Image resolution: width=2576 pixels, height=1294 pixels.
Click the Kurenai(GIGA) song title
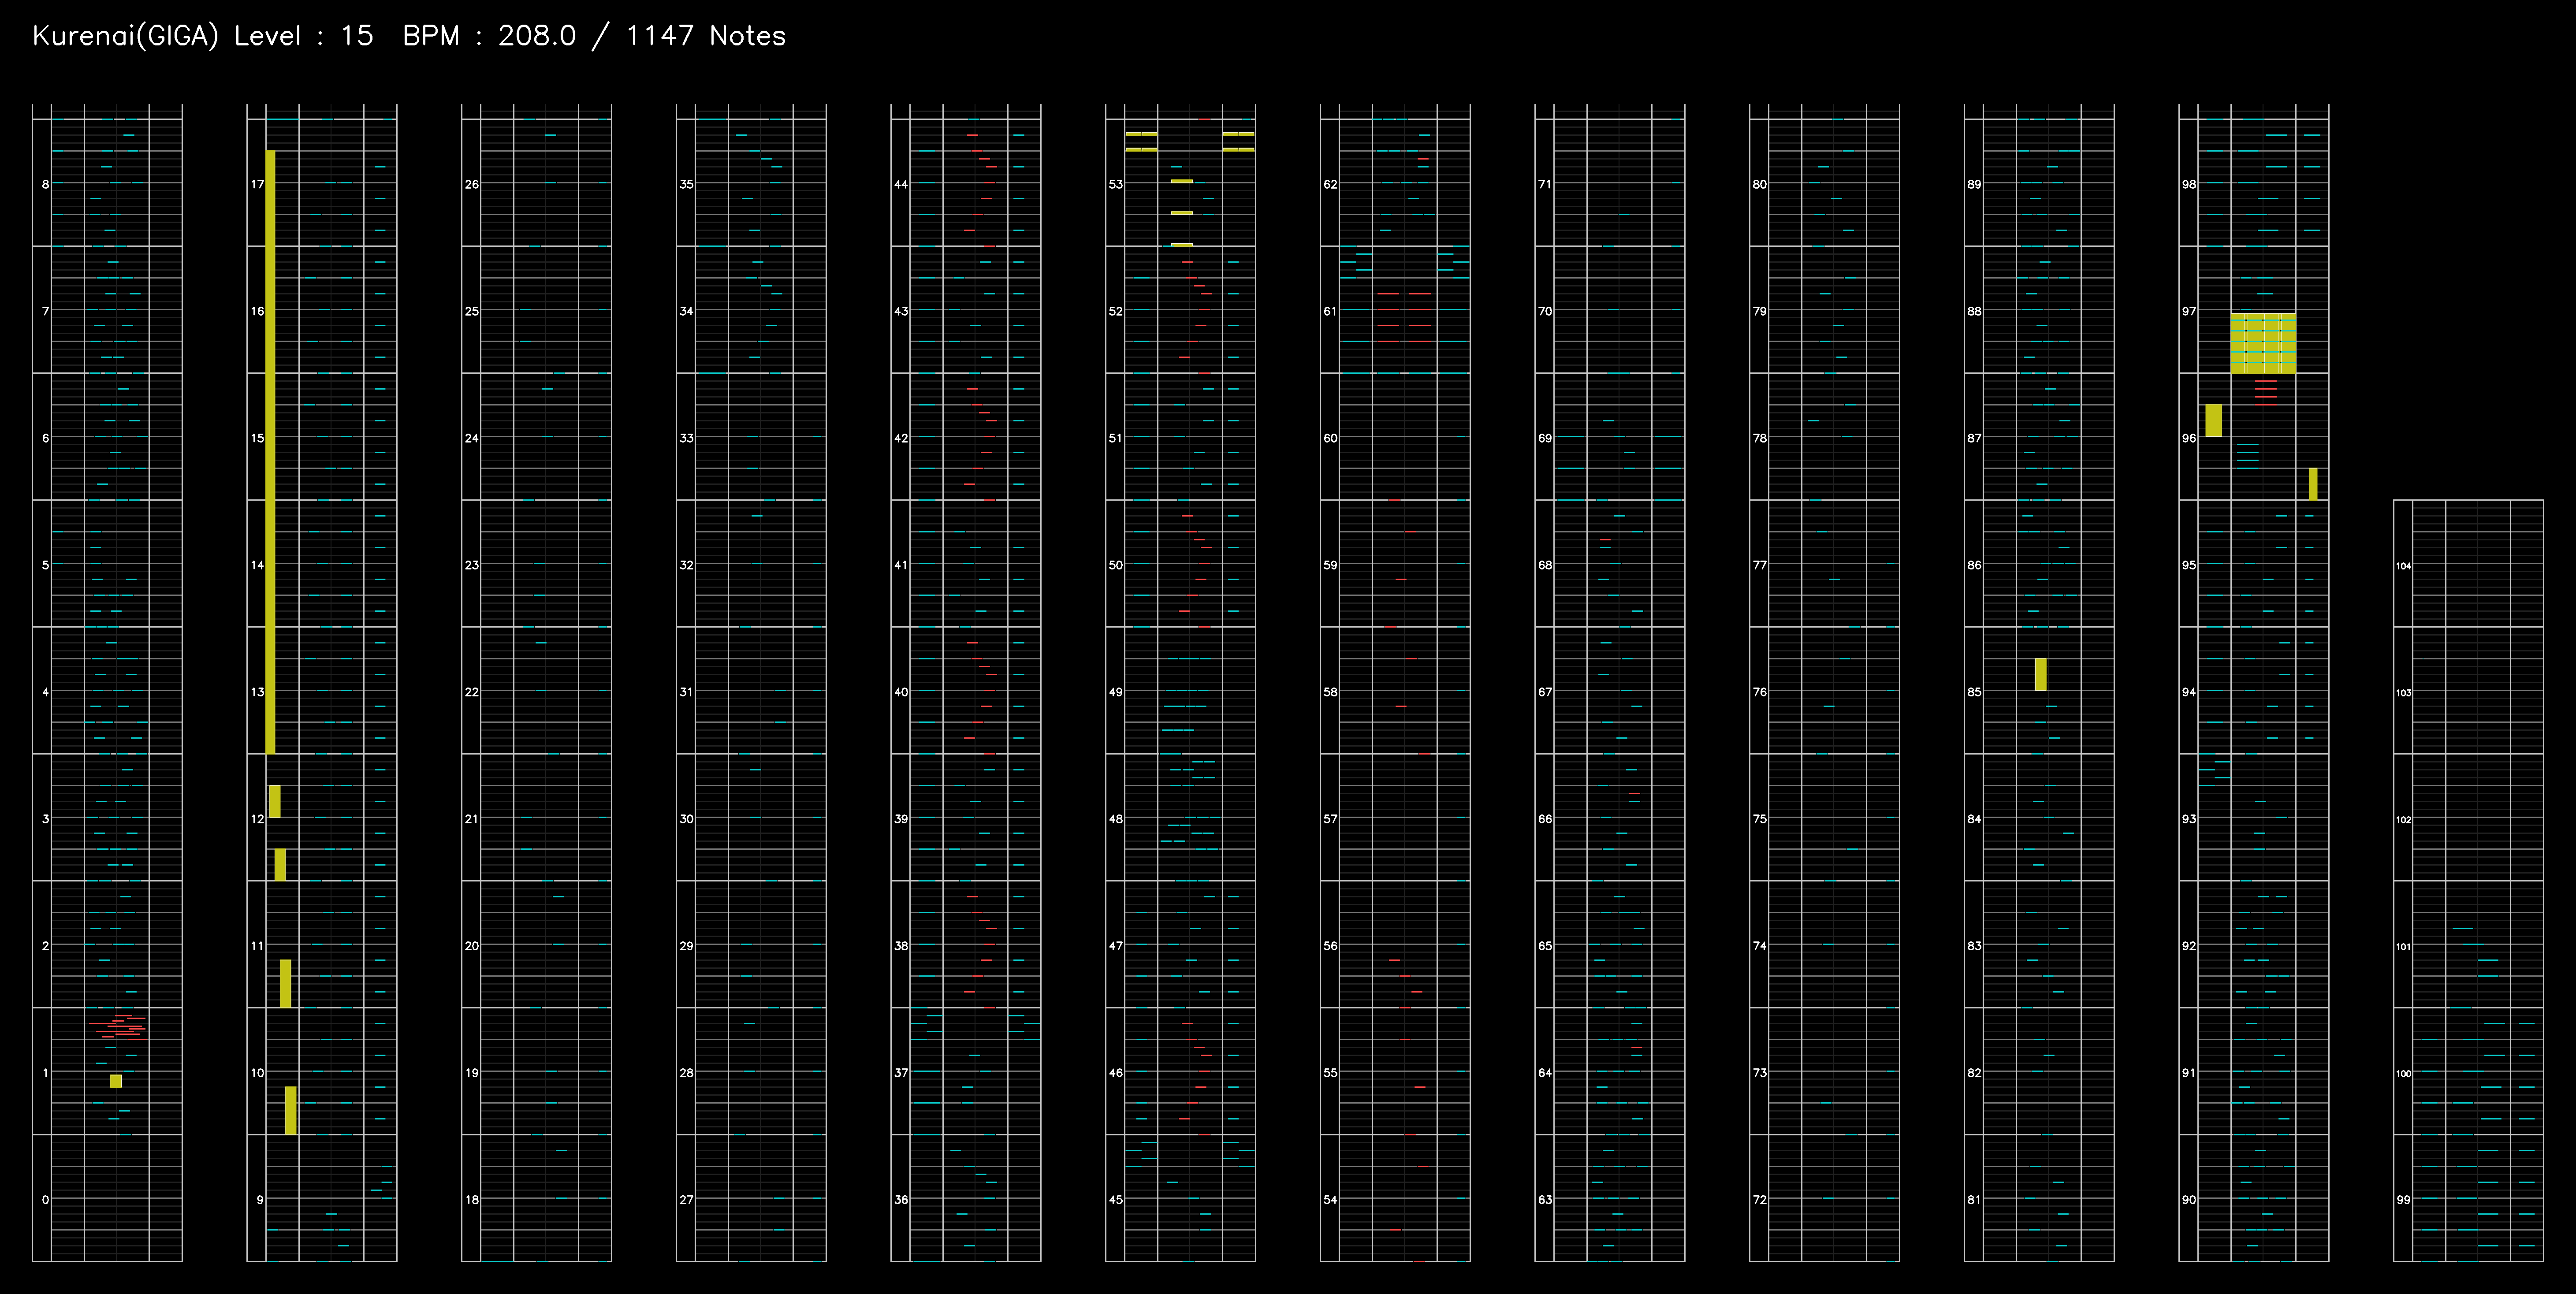click(x=125, y=36)
